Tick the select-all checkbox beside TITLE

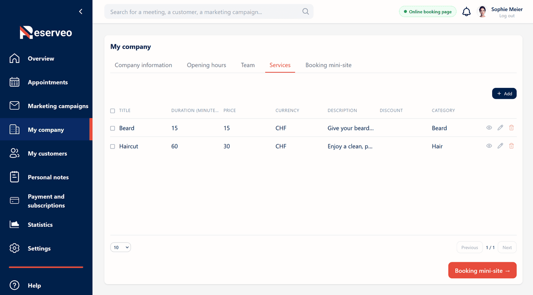112,110
